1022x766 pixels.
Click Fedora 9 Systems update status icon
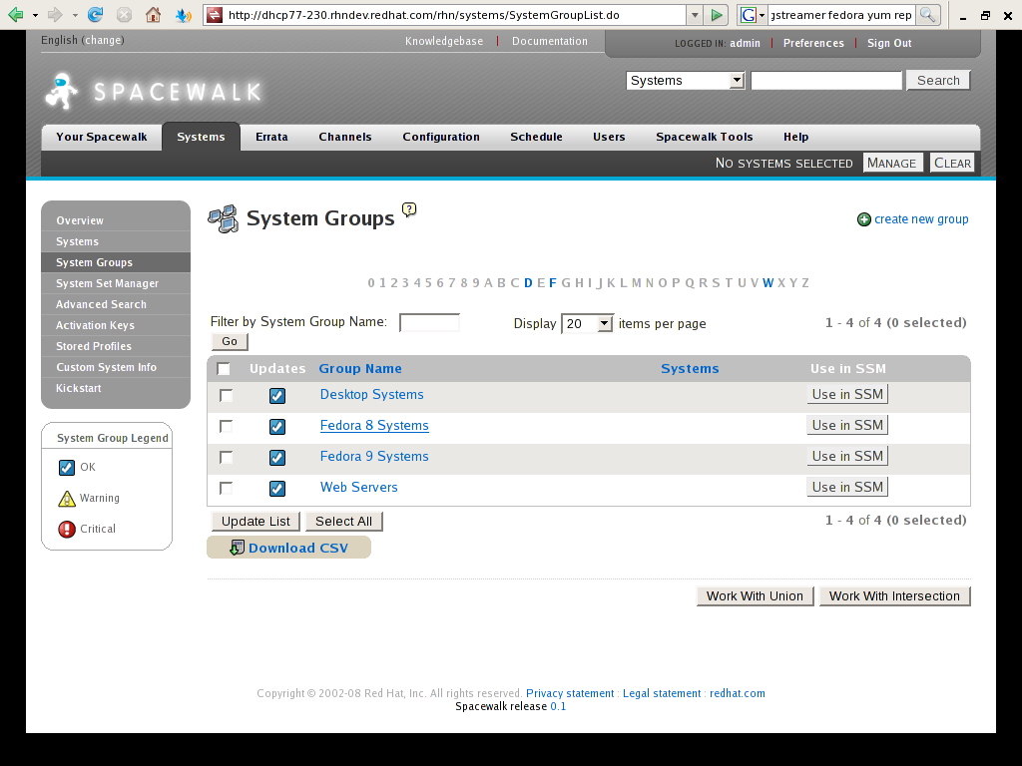coord(277,457)
